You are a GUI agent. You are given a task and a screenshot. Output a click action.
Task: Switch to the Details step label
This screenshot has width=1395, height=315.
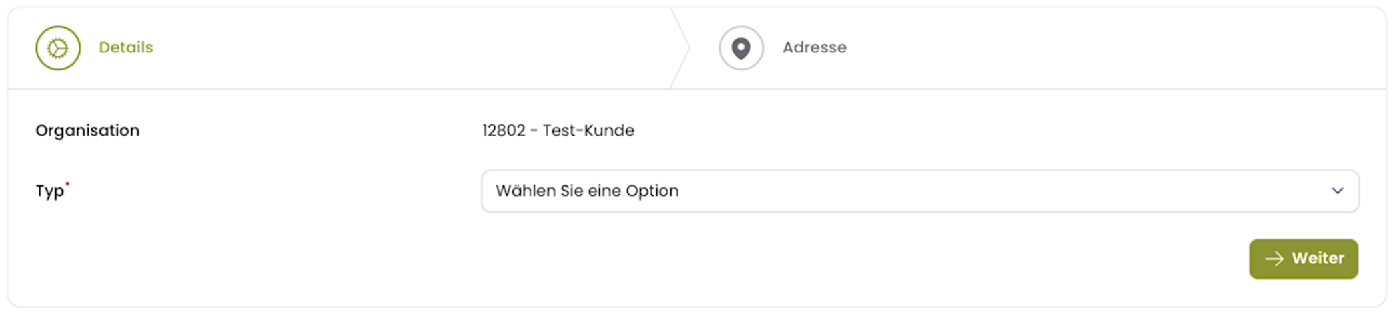tap(126, 48)
